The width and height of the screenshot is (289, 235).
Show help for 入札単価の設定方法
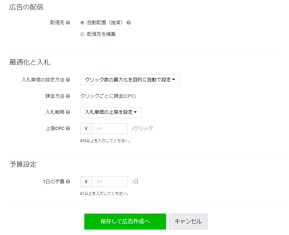(x=68, y=80)
